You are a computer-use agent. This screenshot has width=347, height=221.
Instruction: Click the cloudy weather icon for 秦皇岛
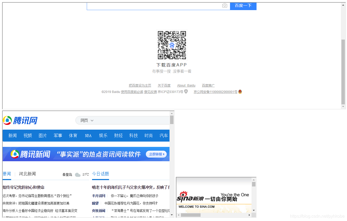[x=77, y=175]
